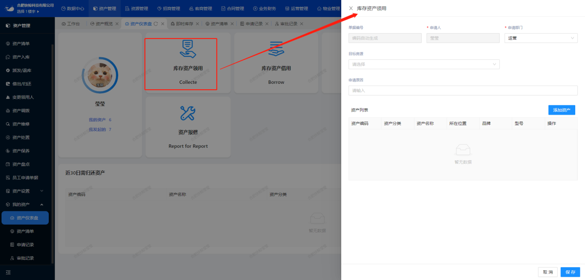The image size is (585, 280).
Task: Open 资产维修 sidebar item
Action: click(21, 124)
